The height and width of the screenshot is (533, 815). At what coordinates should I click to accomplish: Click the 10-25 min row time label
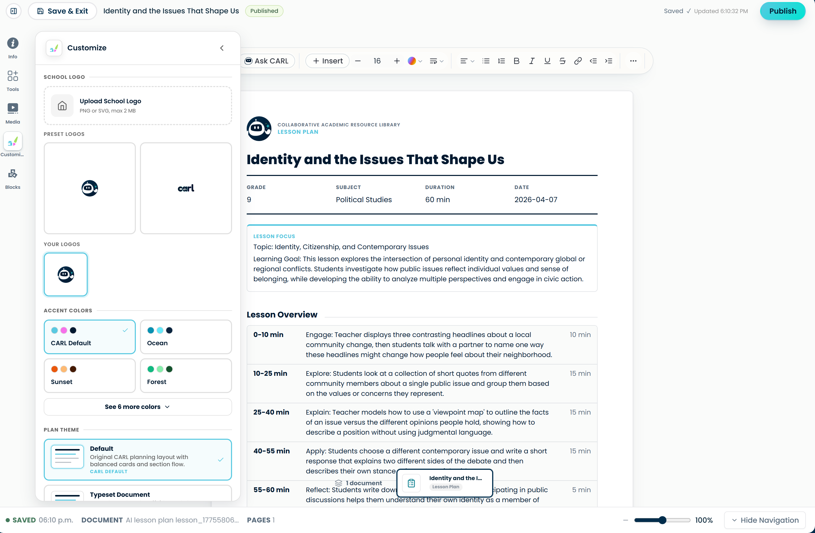coord(270,373)
